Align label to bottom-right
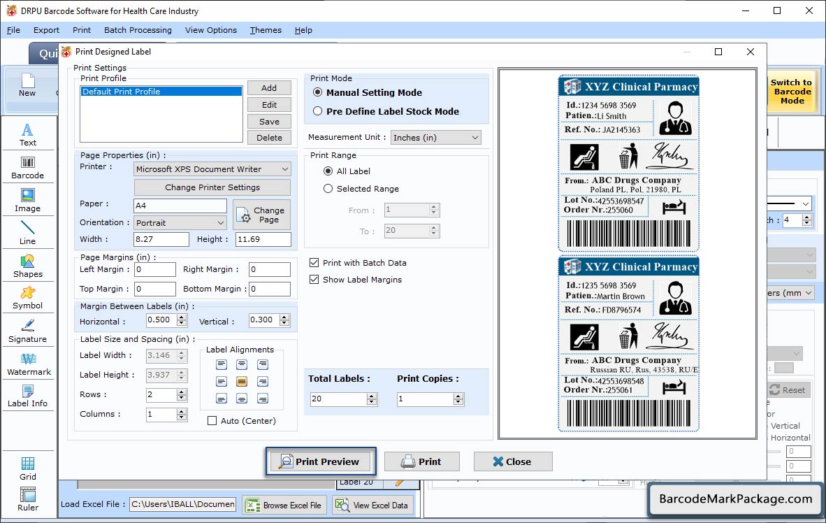Viewport: 826px width, 523px height. tap(262, 399)
